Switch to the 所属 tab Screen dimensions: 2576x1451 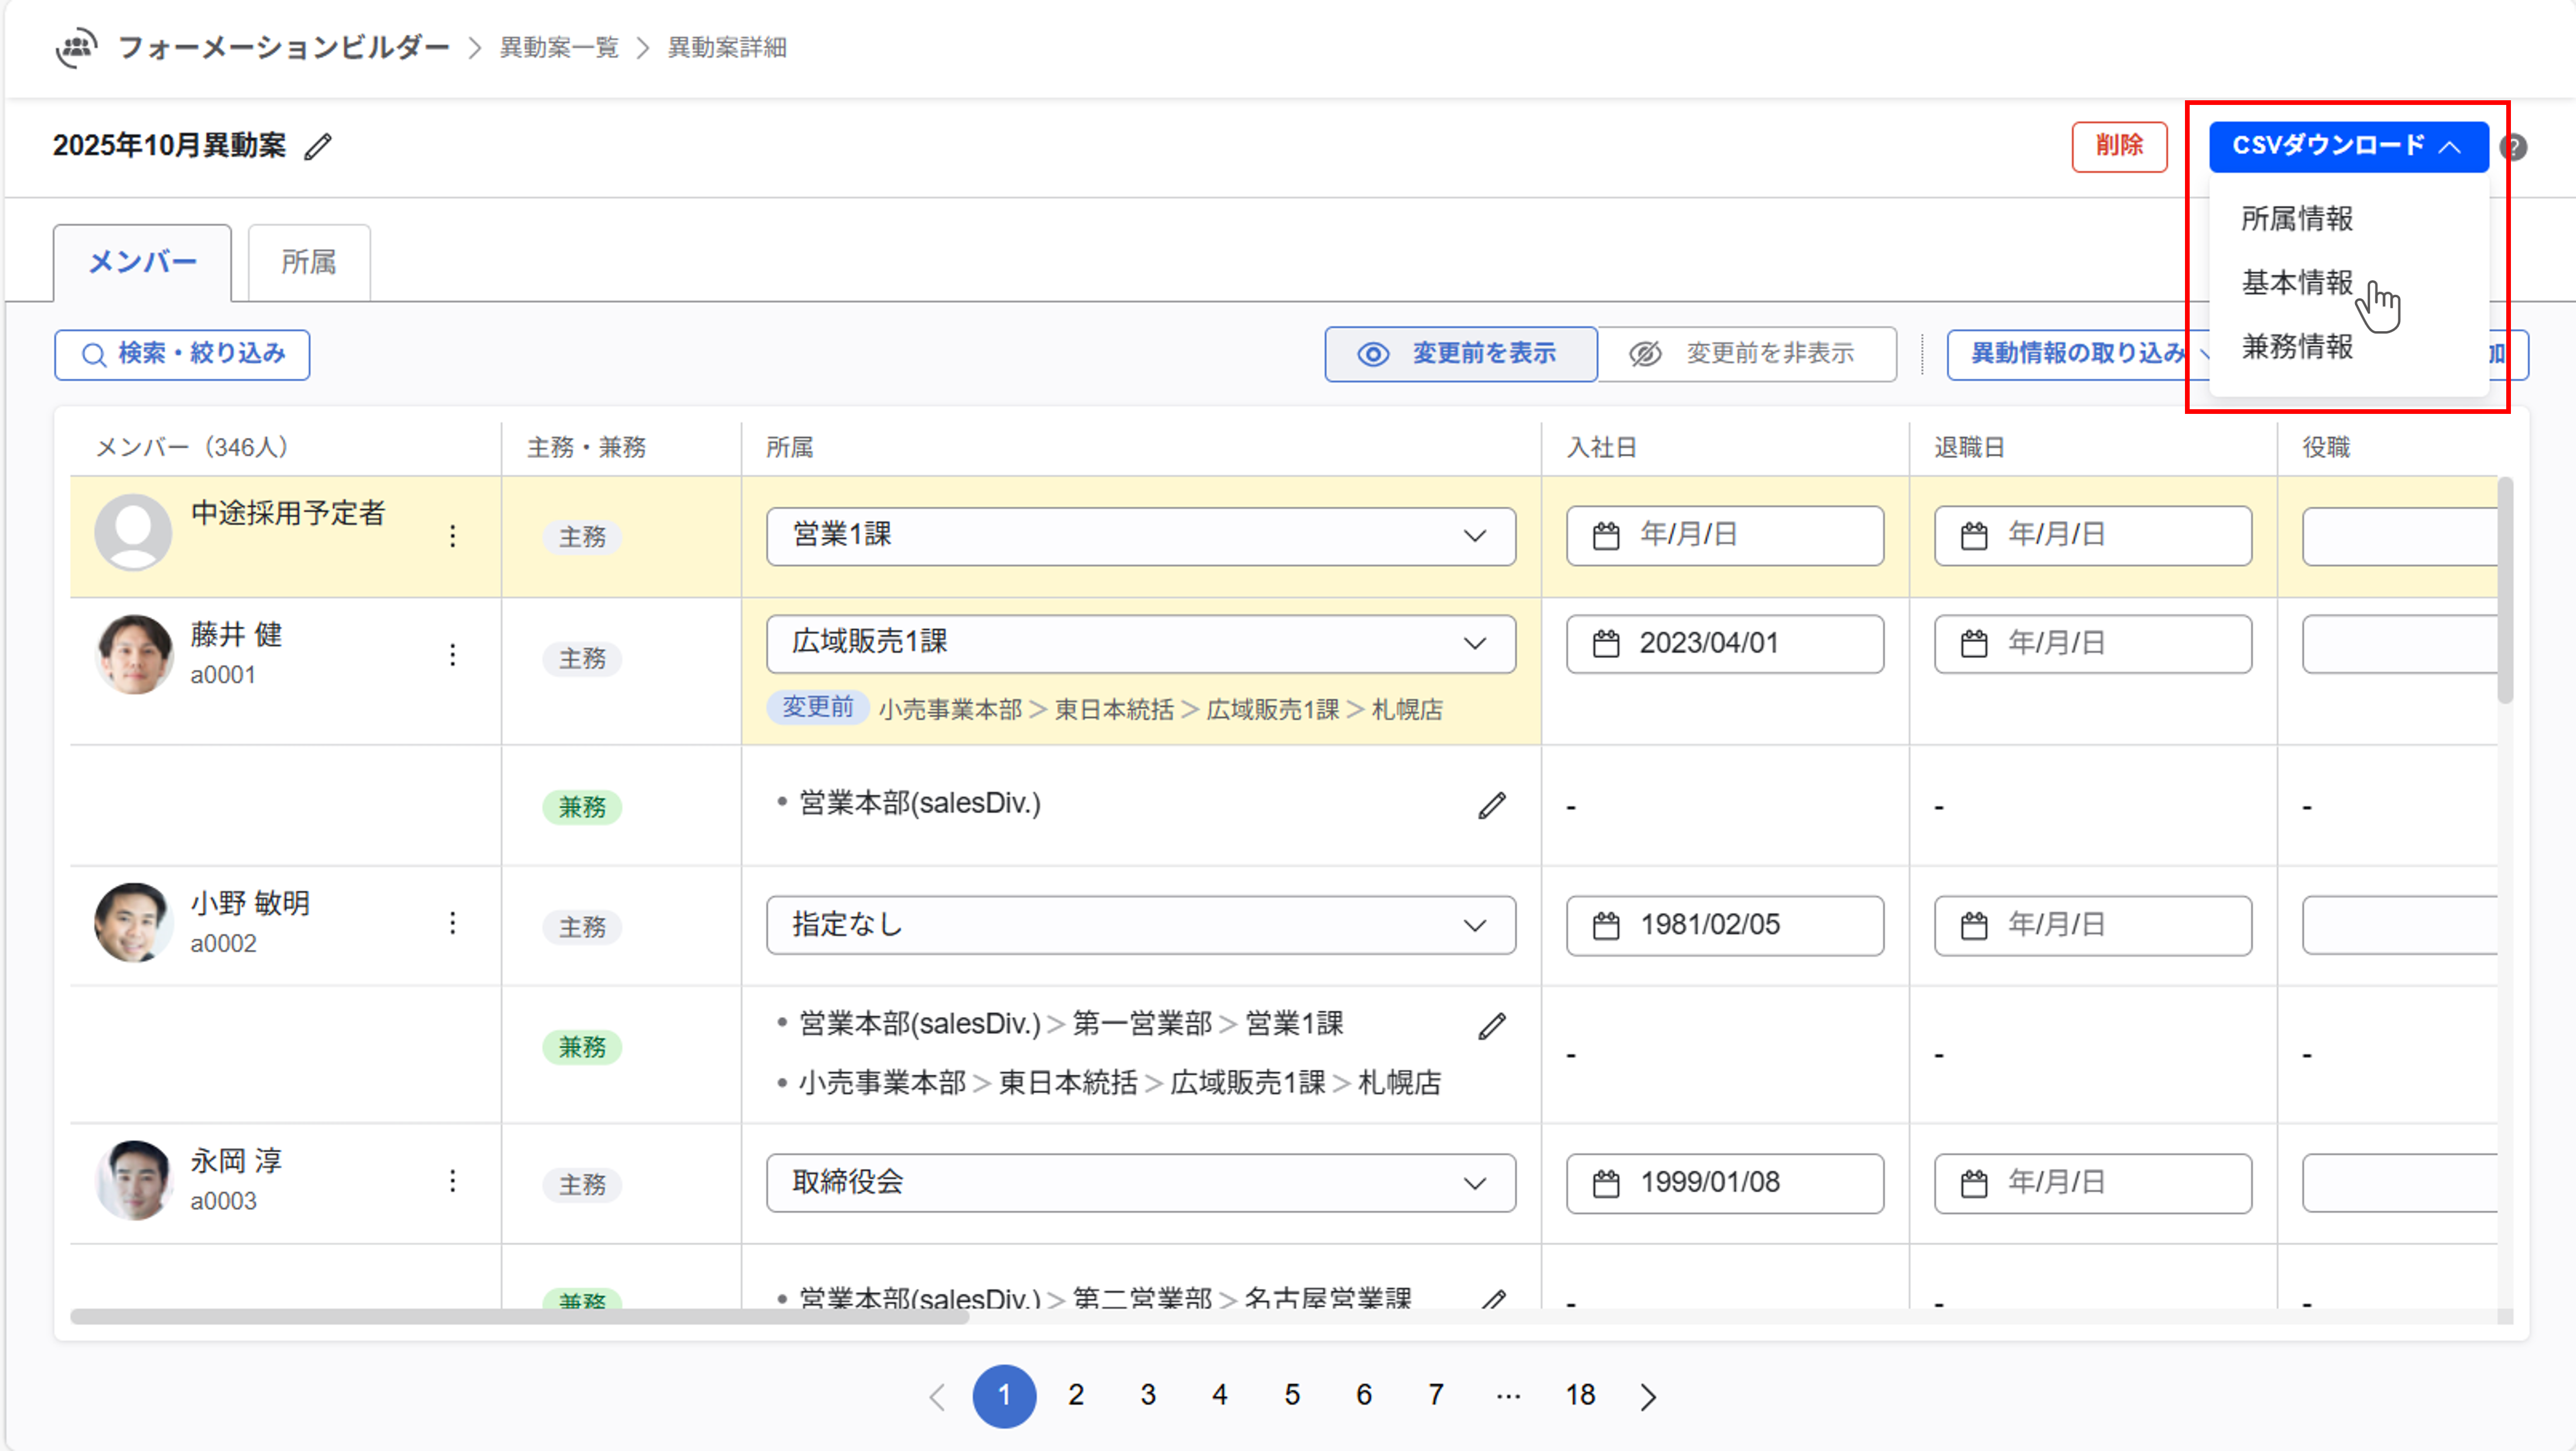[308, 262]
